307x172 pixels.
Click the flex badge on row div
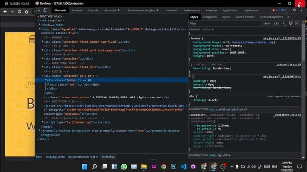click(x=95, y=85)
